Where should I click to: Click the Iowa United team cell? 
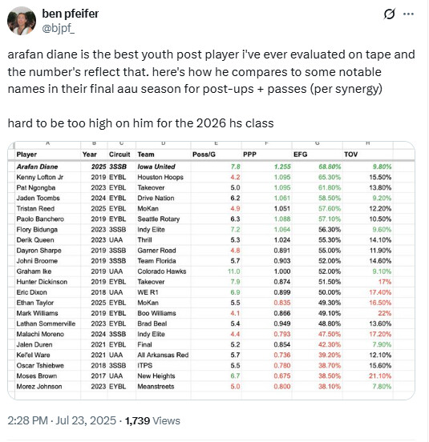click(x=156, y=167)
